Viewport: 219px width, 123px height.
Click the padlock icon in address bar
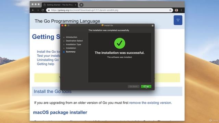pos(49,10)
